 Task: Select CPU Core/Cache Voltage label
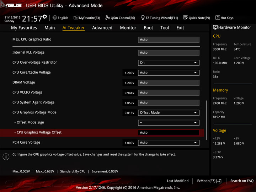[32, 72]
